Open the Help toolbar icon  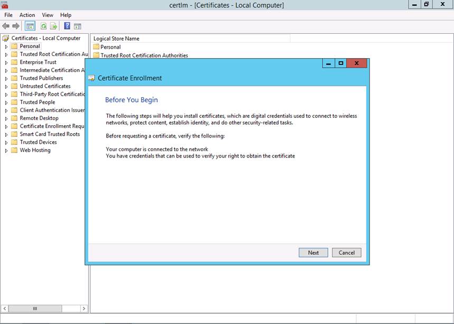(67, 26)
